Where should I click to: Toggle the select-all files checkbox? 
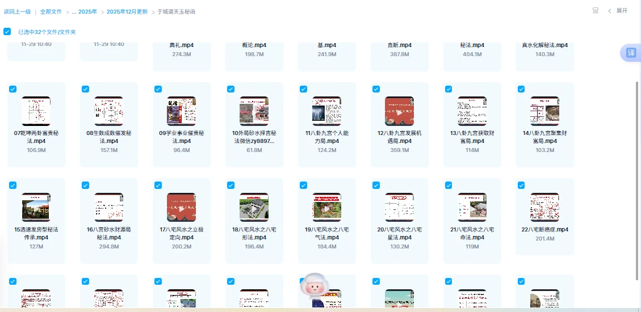(x=7, y=32)
